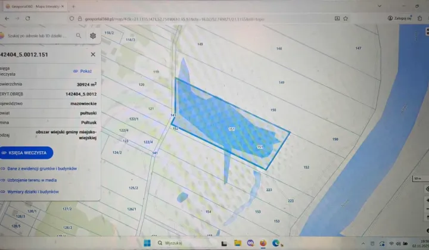Close the parcel 142404_5.0012.151 info panel
The height and width of the screenshot is (250, 429).
[93, 55]
